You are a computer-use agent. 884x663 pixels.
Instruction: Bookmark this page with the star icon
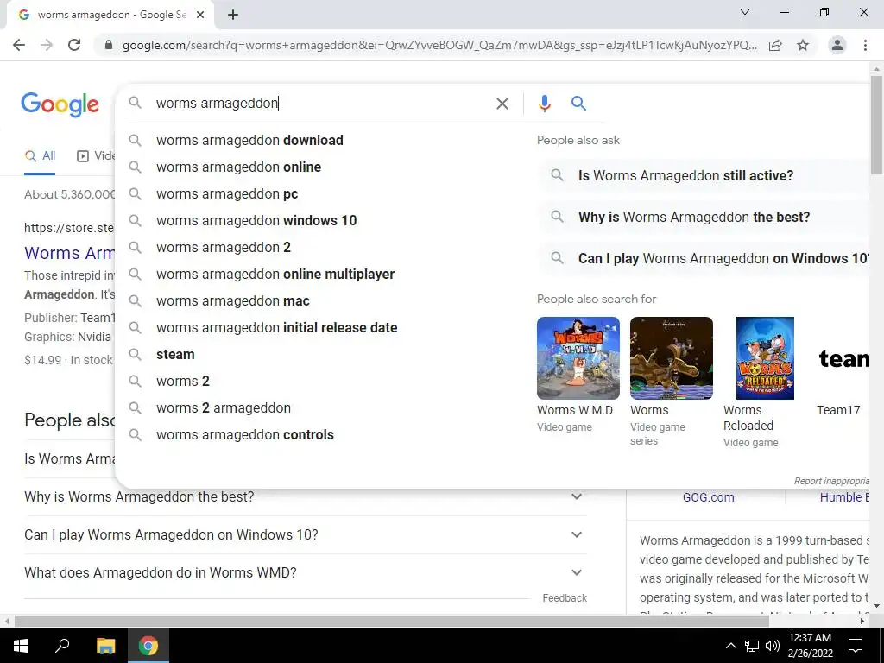pyautogui.click(x=803, y=45)
